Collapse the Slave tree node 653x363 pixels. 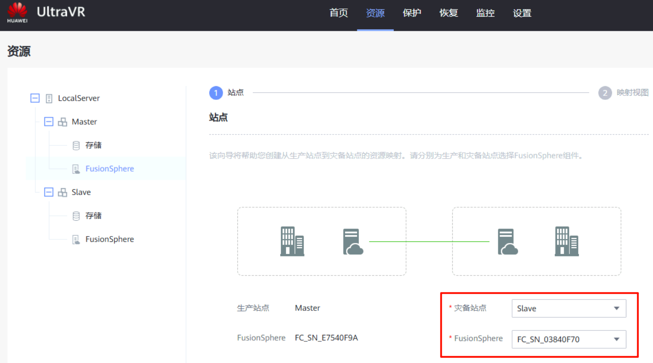pos(49,192)
